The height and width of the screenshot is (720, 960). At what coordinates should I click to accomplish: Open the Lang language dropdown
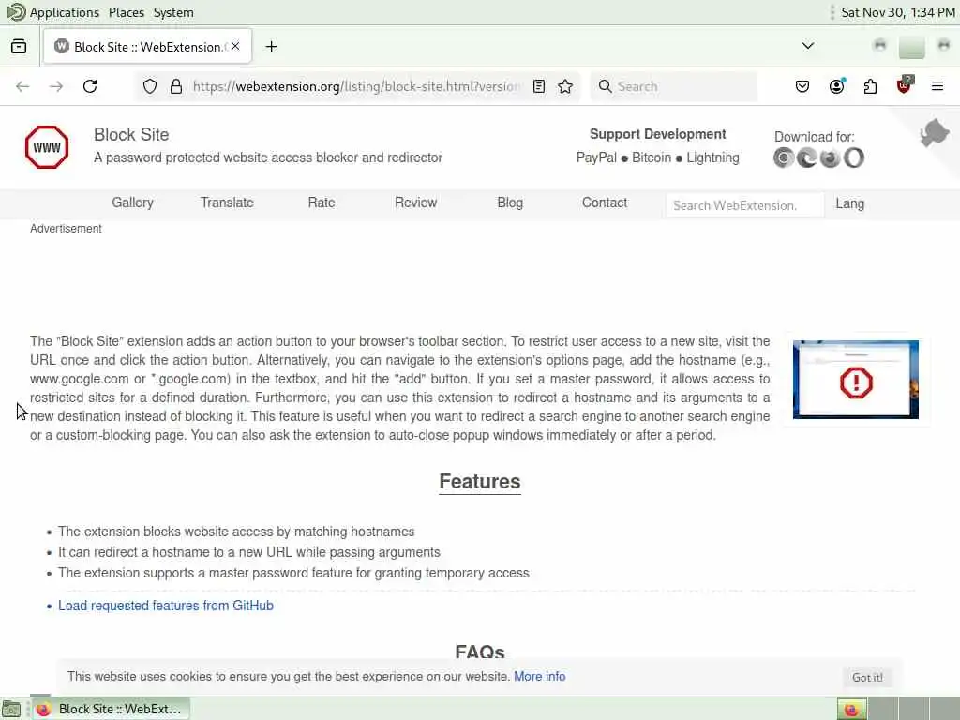pyautogui.click(x=849, y=203)
